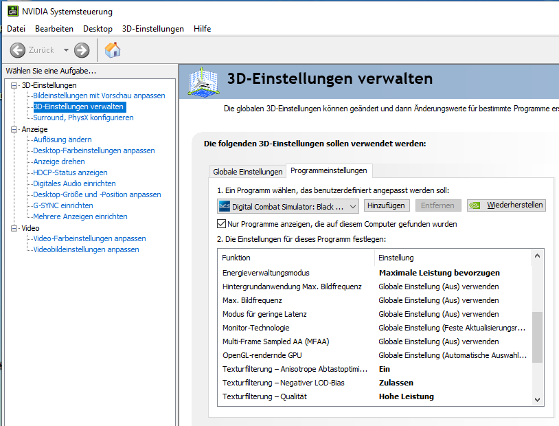Image resolution: width=559 pixels, height=426 pixels.
Task: Select Modus für geringe Latenz row
Action: tap(374, 314)
